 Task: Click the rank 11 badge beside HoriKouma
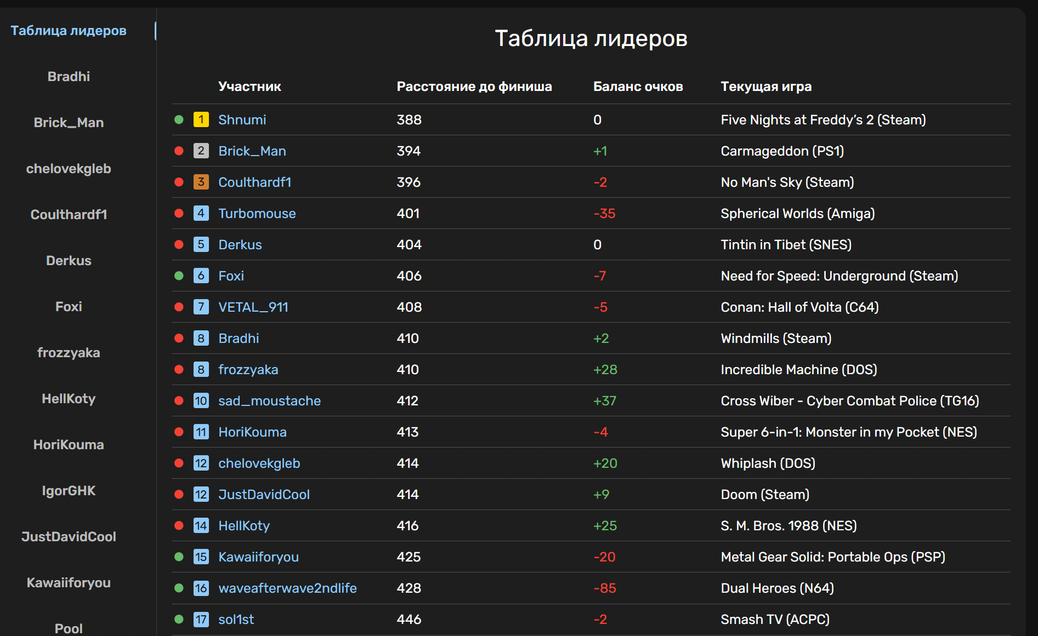pos(201,432)
